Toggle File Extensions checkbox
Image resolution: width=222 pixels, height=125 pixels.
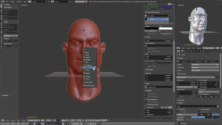[199, 109]
